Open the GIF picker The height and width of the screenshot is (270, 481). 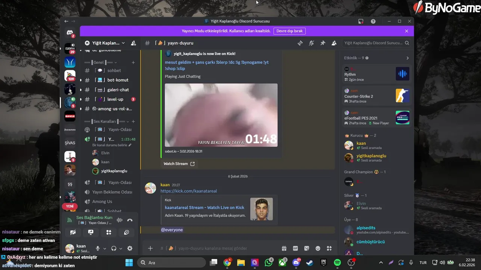pos(295,248)
